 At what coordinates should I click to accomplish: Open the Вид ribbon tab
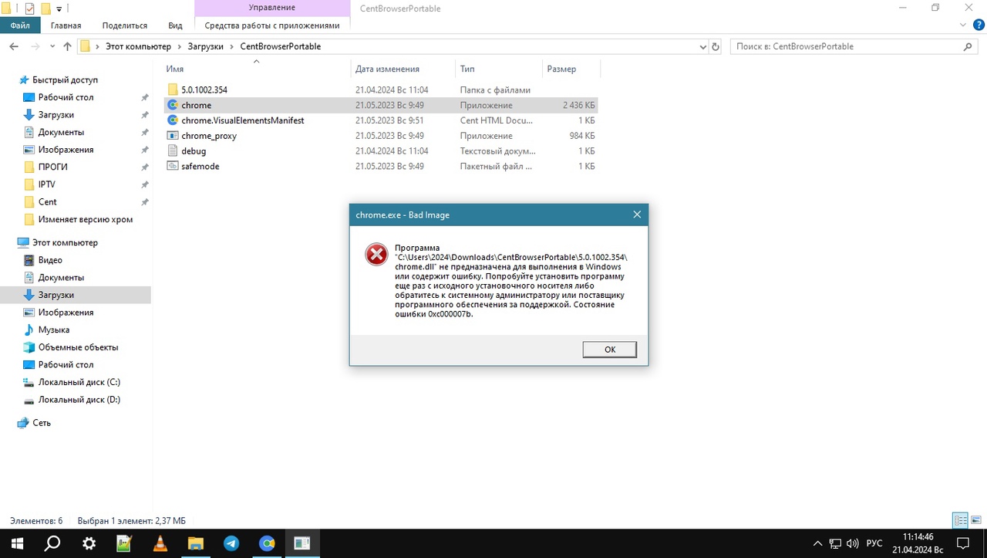[175, 25]
